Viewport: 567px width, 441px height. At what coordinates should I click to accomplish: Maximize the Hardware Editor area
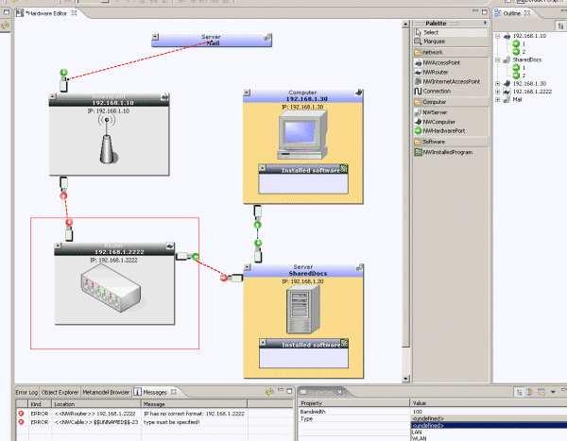point(485,12)
